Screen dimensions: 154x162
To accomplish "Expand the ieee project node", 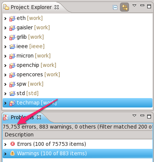I will click(5, 47).
